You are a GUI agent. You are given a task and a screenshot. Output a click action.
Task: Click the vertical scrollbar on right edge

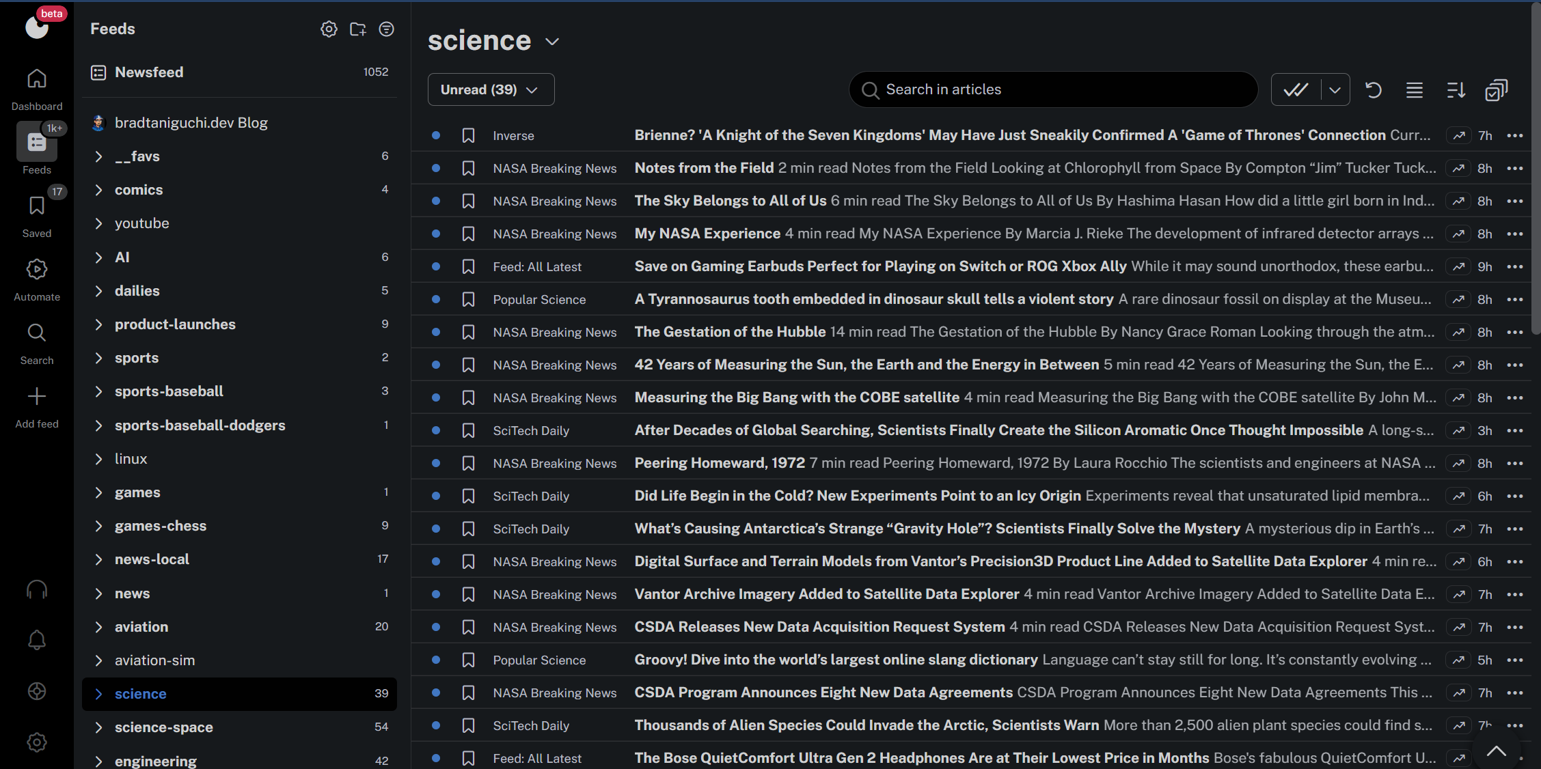coord(1536,171)
